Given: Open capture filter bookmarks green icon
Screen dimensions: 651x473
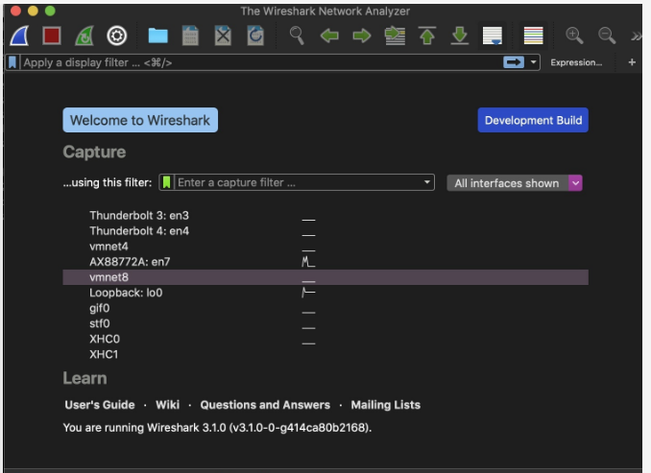Looking at the screenshot, I should [x=166, y=182].
